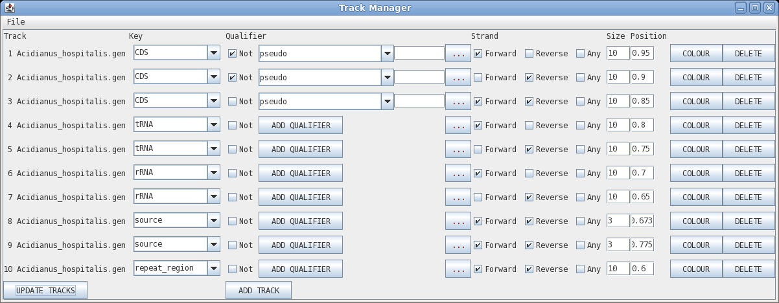Maximize the Track Manager window
The height and width of the screenshot is (303, 779).
coord(755,8)
